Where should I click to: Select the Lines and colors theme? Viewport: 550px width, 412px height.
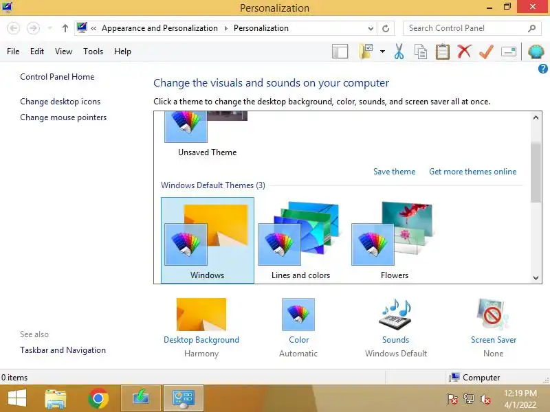pyautogui.click(x=300, y=240)
